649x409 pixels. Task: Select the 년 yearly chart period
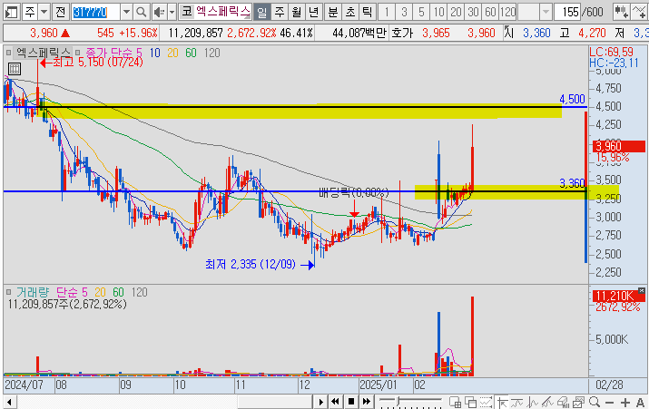pyautogui.click(x=314, y=12)
